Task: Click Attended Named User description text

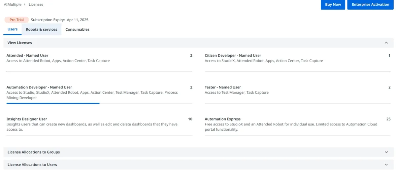Action: pos(58,61)
